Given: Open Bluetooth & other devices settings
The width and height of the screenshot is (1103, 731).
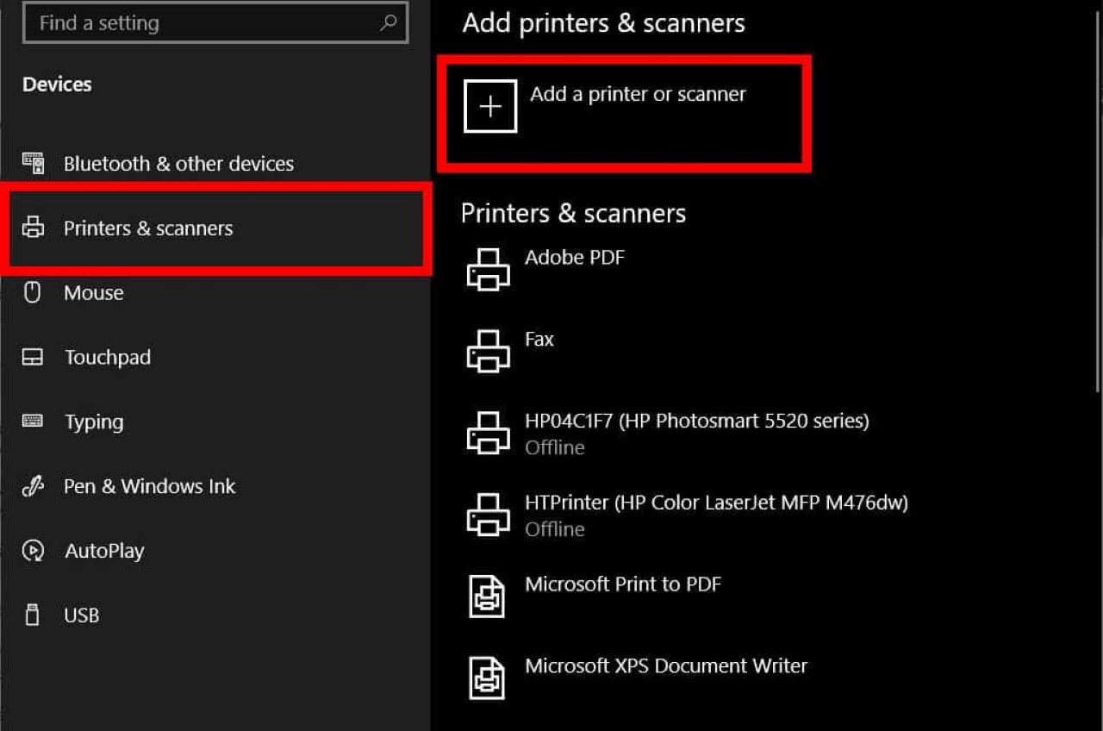Looking at the screenshot, I should pyautogui.click(x=178, y=164).
